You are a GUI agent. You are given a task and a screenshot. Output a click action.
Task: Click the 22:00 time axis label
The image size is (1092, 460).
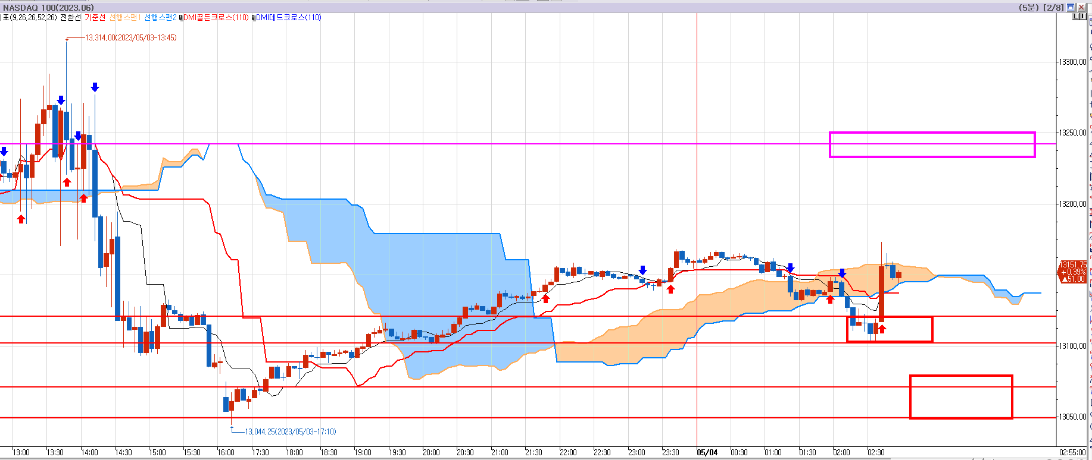[x=568, y=452]
